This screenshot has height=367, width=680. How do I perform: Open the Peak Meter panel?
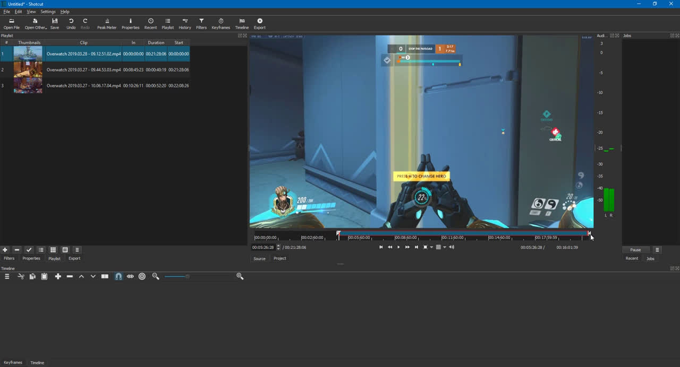tap(107, 23)
